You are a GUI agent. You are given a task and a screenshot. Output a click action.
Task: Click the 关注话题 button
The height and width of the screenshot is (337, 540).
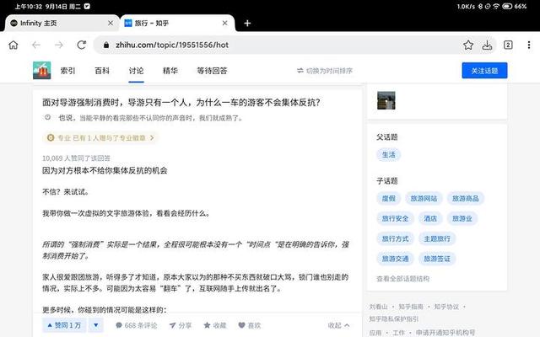pos(484,71)
